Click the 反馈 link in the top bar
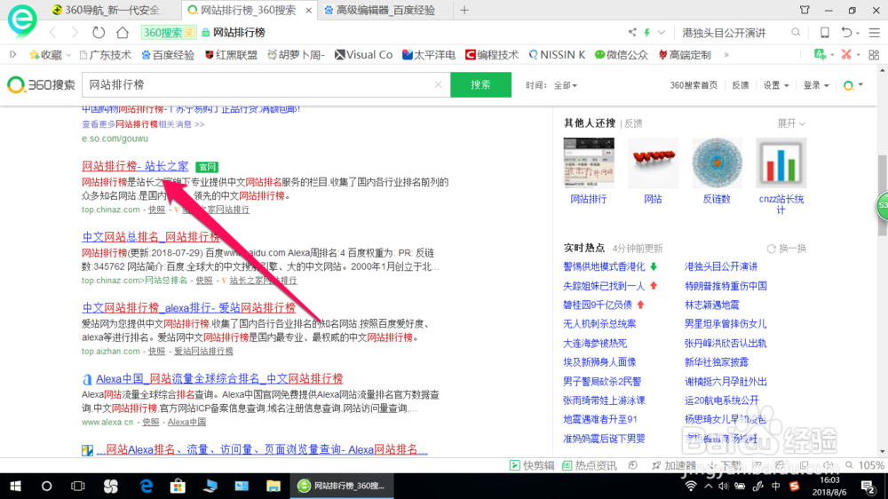 (741, 85)
